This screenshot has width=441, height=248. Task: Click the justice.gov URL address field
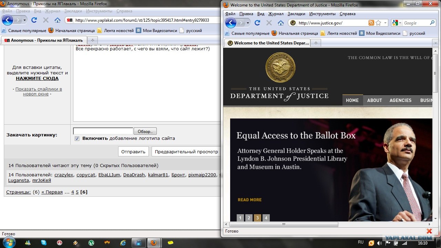(332, 23)
